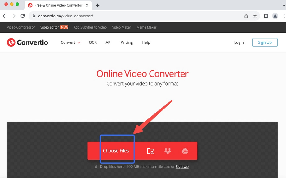Screen dimensions: 286x178
Task: Open Video Compressor in the top bar
Action: pyautogui.click(x=21, y=27)
